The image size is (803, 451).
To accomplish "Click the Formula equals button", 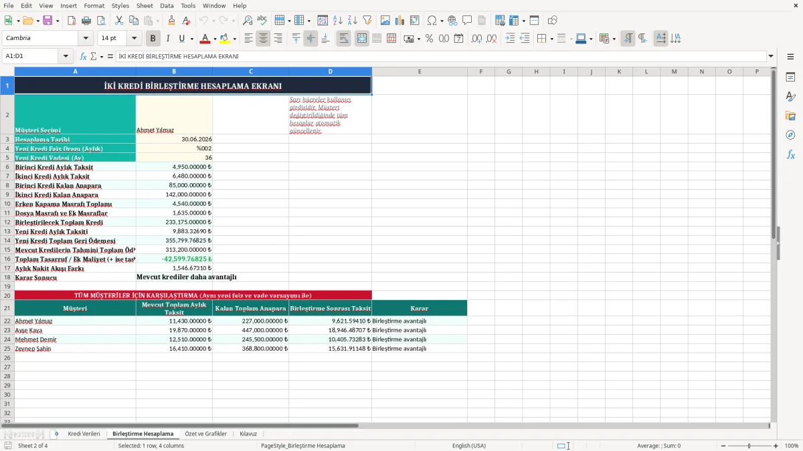I will point(110,56).
